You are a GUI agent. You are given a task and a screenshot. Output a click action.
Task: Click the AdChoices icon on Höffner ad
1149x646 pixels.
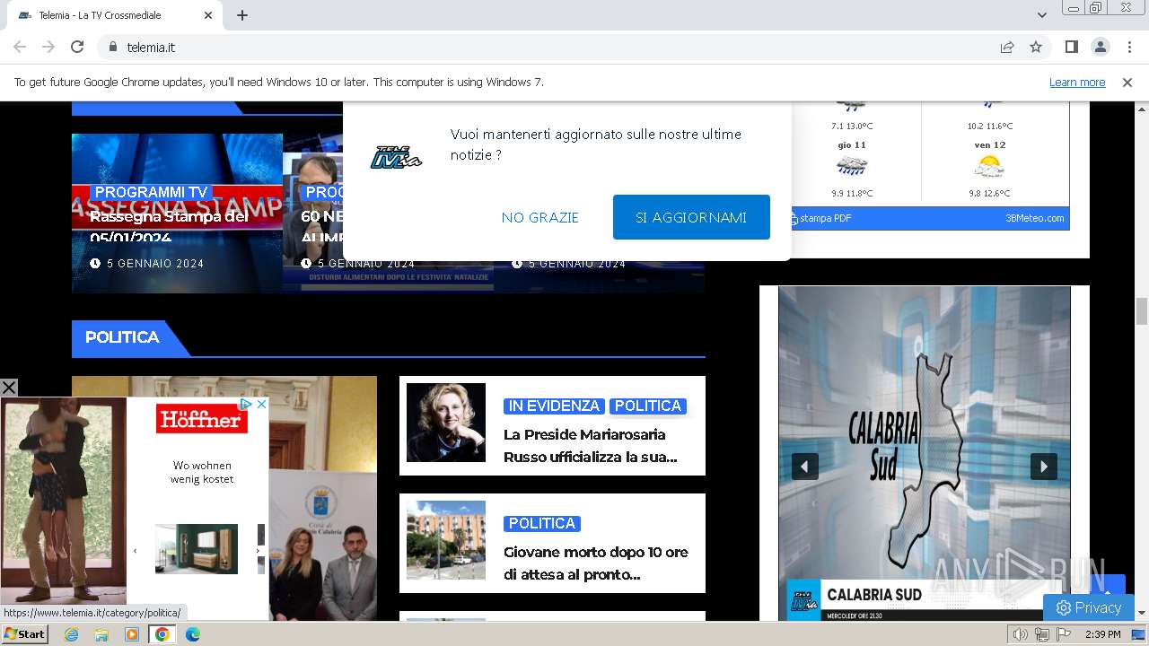(246, 405)
